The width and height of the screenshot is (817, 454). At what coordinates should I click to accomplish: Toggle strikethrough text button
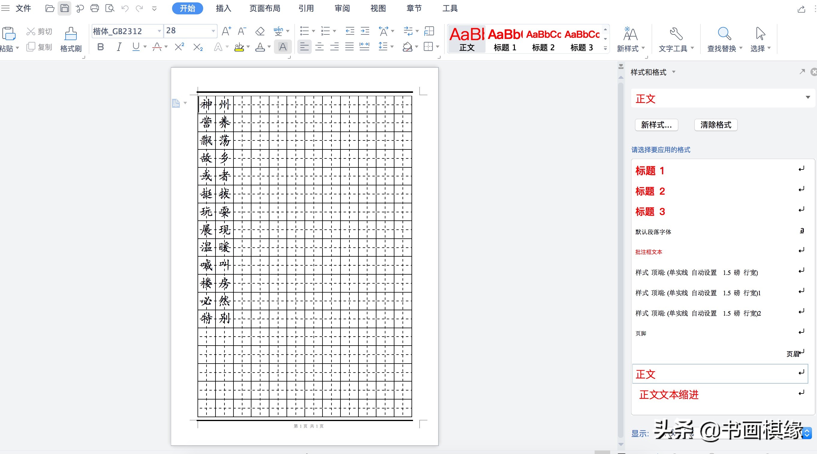157,47
